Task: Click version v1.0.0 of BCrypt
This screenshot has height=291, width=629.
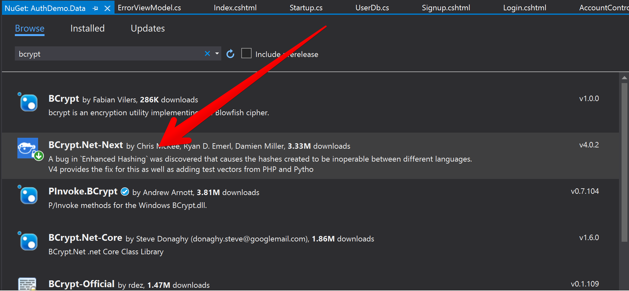Action: pyautogui.click(x=589, y=99)
